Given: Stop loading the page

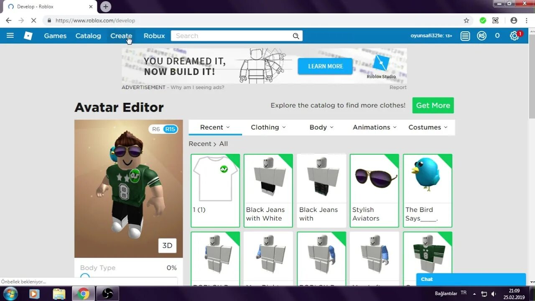Looking at the screenshot, I should click(34, 20).
